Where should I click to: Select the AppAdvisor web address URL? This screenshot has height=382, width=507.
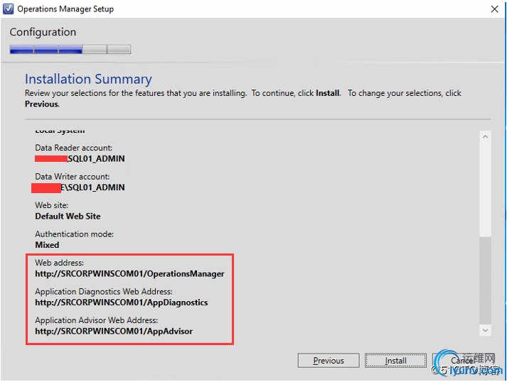click(114, 332)
